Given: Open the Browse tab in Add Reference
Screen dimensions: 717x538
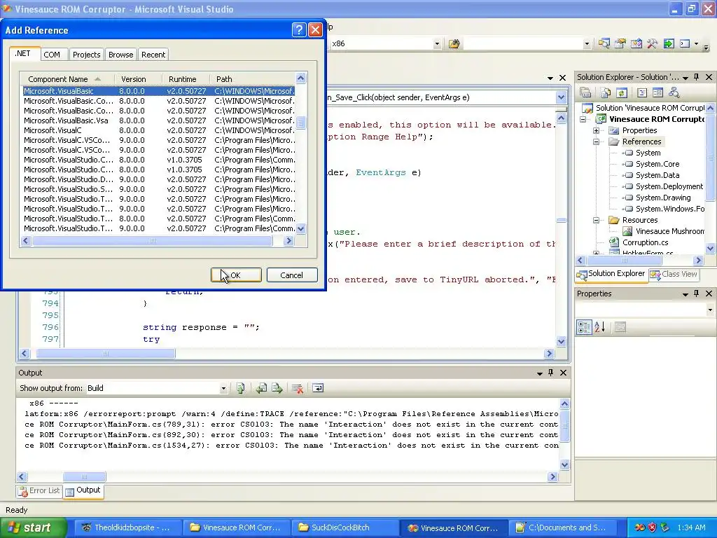Looking at the screenshot, I should point(120,55).
